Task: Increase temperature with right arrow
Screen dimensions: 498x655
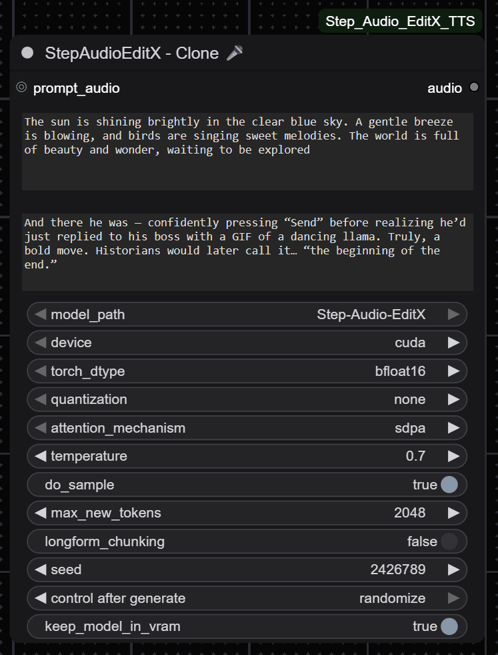Action: [453, 456]
